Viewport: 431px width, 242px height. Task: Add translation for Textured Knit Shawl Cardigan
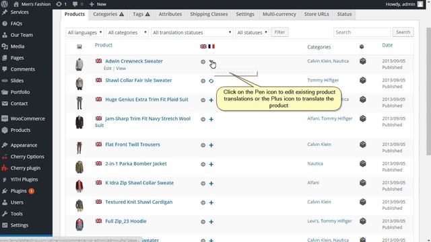point(211,203)
